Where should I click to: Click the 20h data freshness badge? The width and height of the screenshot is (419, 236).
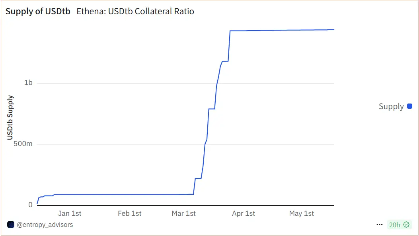click(x=395, y=224)
